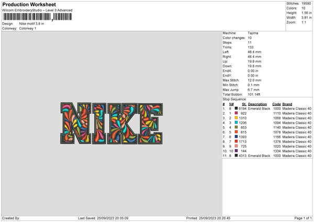Click the Brand column header
Screen dimensions: 314x222
(287, 104)
